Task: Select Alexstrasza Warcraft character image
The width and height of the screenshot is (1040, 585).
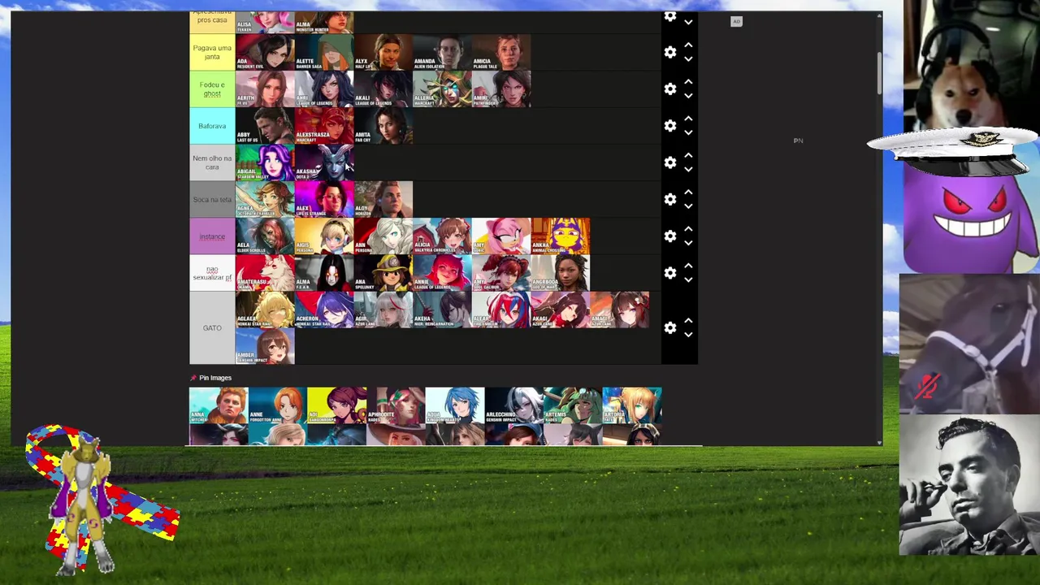Action: point(323,126)
